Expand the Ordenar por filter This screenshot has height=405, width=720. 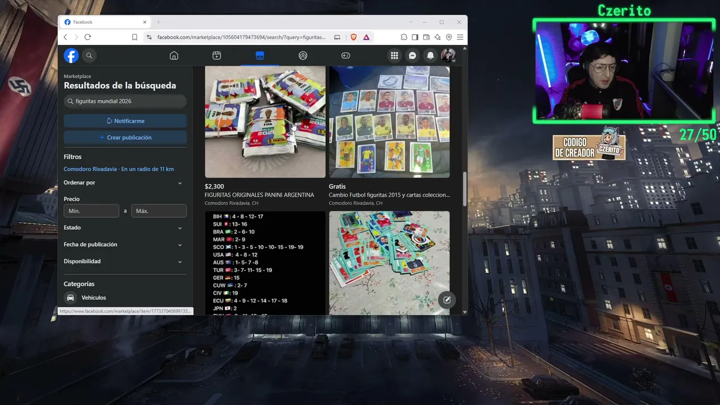(x=125, y=183)
